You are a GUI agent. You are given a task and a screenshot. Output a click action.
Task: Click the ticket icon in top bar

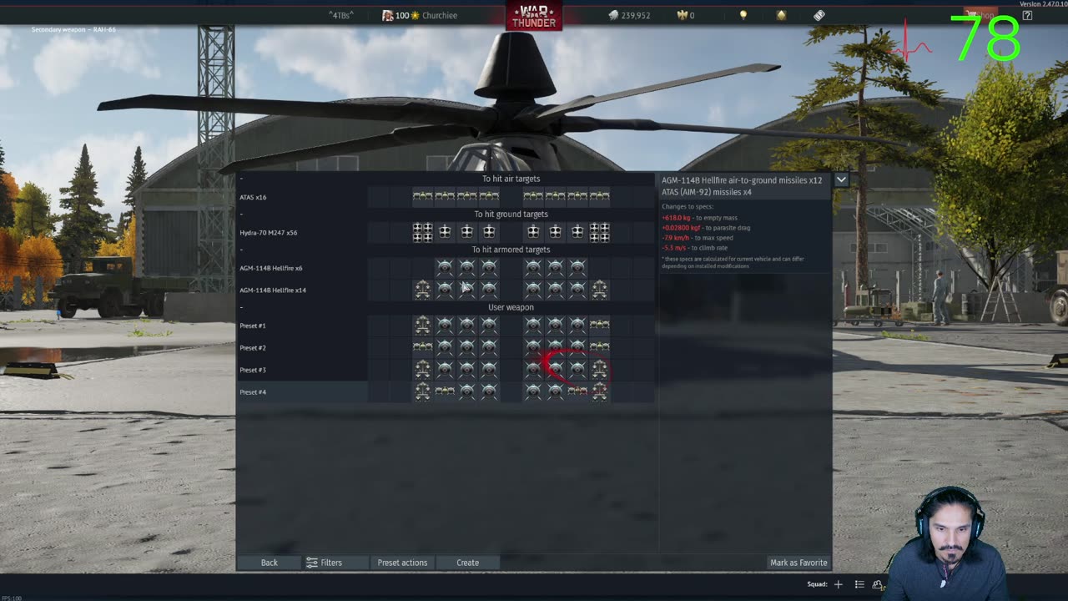pyautogui.click(x=819, y=15)
